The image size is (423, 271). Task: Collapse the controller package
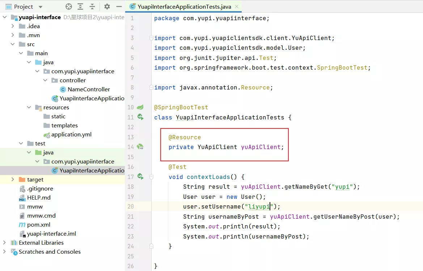(45, 80)
